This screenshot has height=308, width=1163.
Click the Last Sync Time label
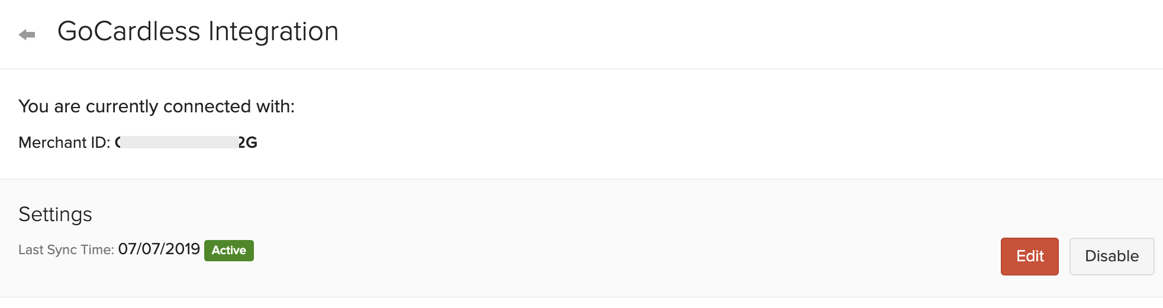(66, 250)
